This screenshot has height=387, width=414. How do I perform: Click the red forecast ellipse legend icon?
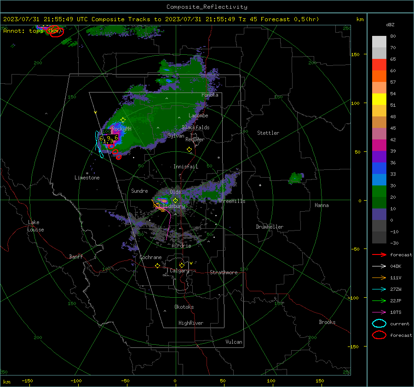click(379, 335)
